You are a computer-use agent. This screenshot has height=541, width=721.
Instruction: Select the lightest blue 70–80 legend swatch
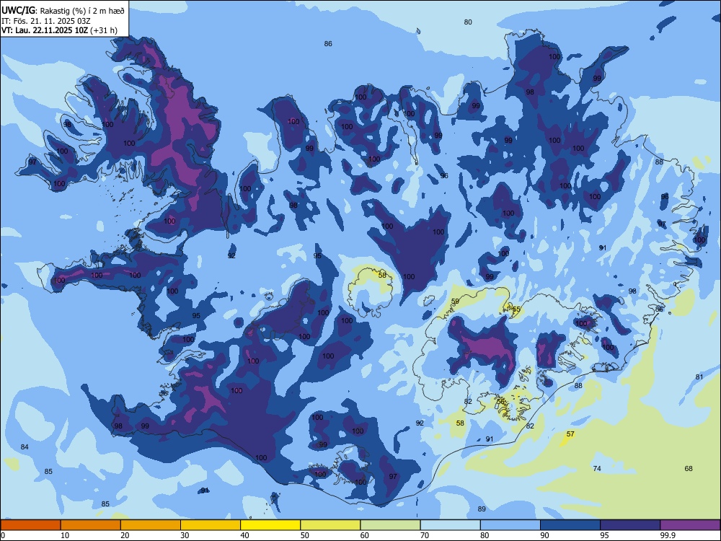click(x=451, y=525)
